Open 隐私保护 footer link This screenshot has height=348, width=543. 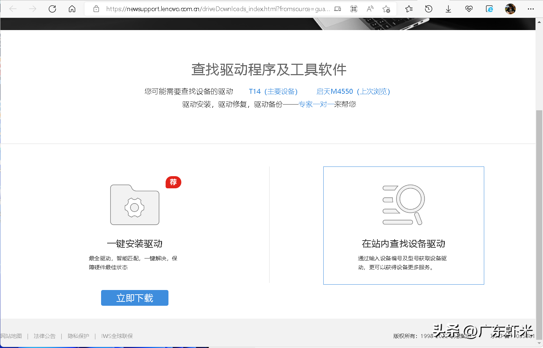click(78, 336)
